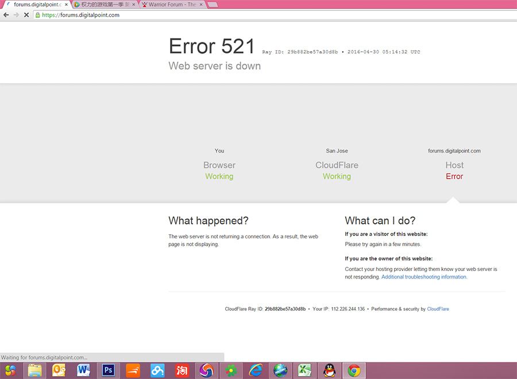
Task: Switch to the forums.digitalpoint tab
Action: [x=36, y=5]
